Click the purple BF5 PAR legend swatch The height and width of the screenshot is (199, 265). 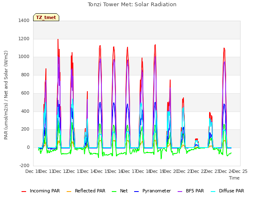click(x=180, y=192)
